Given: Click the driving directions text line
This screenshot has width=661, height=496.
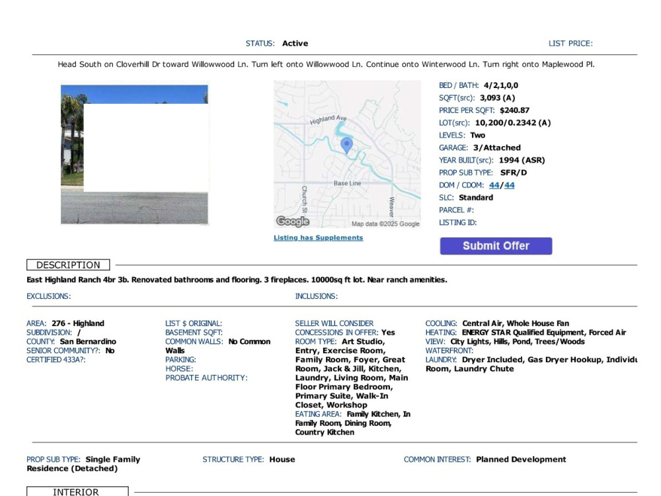Looking at the screenshot, I should 326,65.
